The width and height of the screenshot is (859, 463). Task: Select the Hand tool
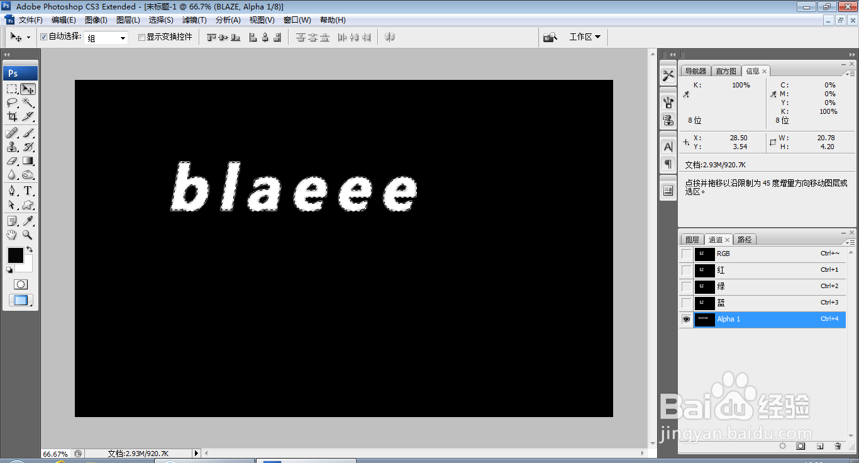pos(12,235)
